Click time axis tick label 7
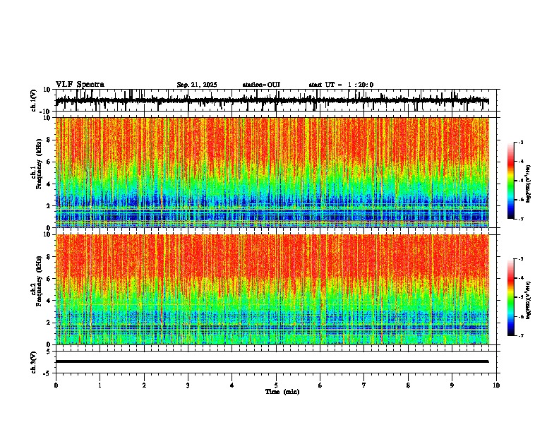This screenshot has width=559, height=432. 364,385
